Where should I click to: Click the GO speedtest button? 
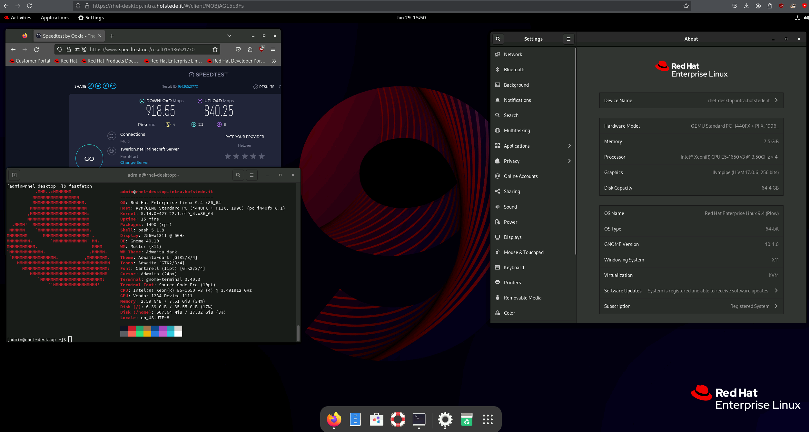[89, 159]
